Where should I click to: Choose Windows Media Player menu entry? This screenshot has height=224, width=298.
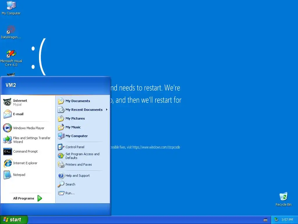(x=28, y=128)
